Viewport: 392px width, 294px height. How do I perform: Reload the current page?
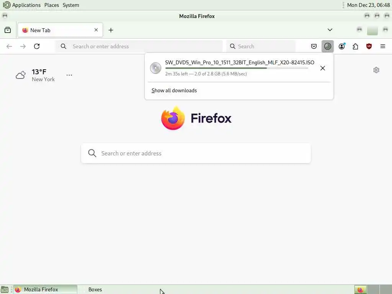(x=37, y=46)
